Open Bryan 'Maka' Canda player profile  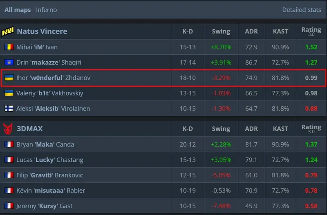45,144
